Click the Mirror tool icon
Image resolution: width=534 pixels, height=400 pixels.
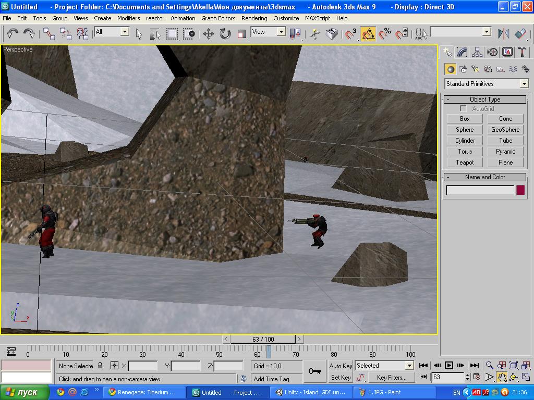click(x=504, y=34)
